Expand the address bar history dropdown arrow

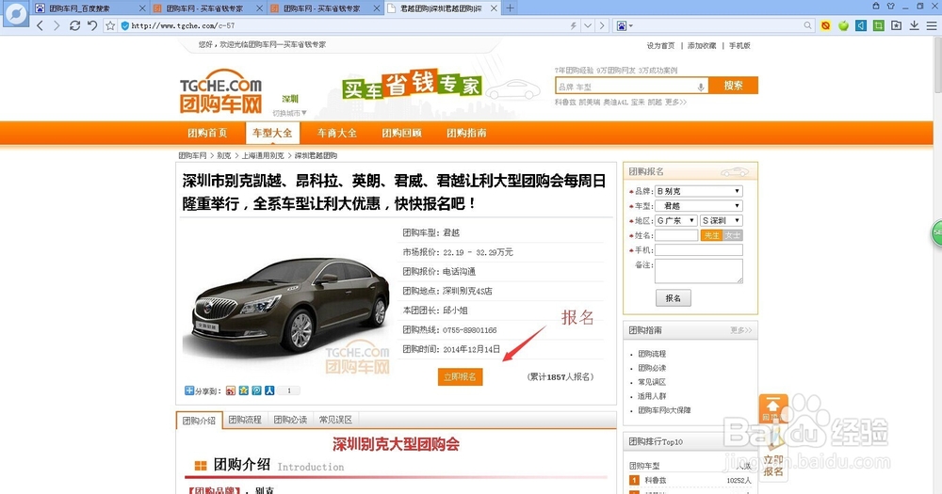tap(588, 25)
